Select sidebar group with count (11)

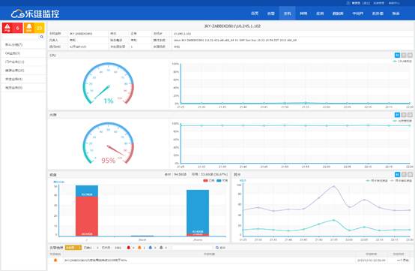(x=23, y=62)
